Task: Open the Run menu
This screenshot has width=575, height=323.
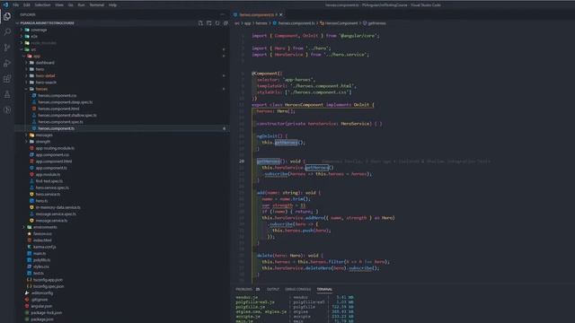Action: [x=82, y=5]
